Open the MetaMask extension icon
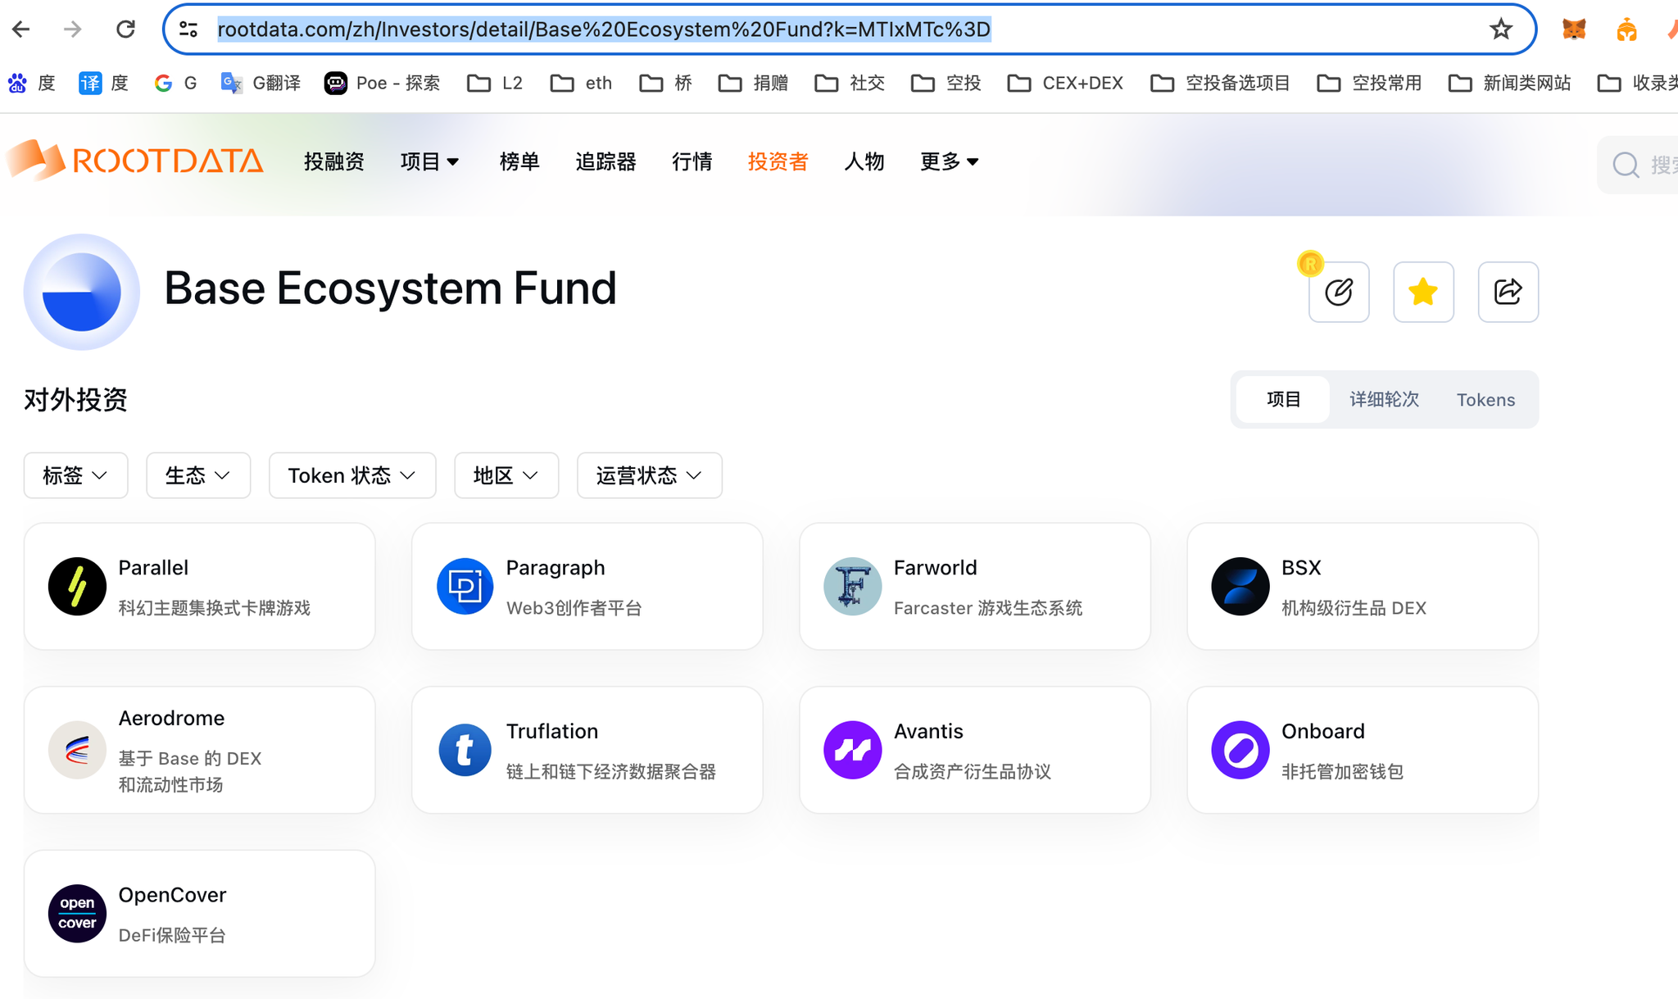Viewport: 1678px width, 999px height. (1573, 29)
